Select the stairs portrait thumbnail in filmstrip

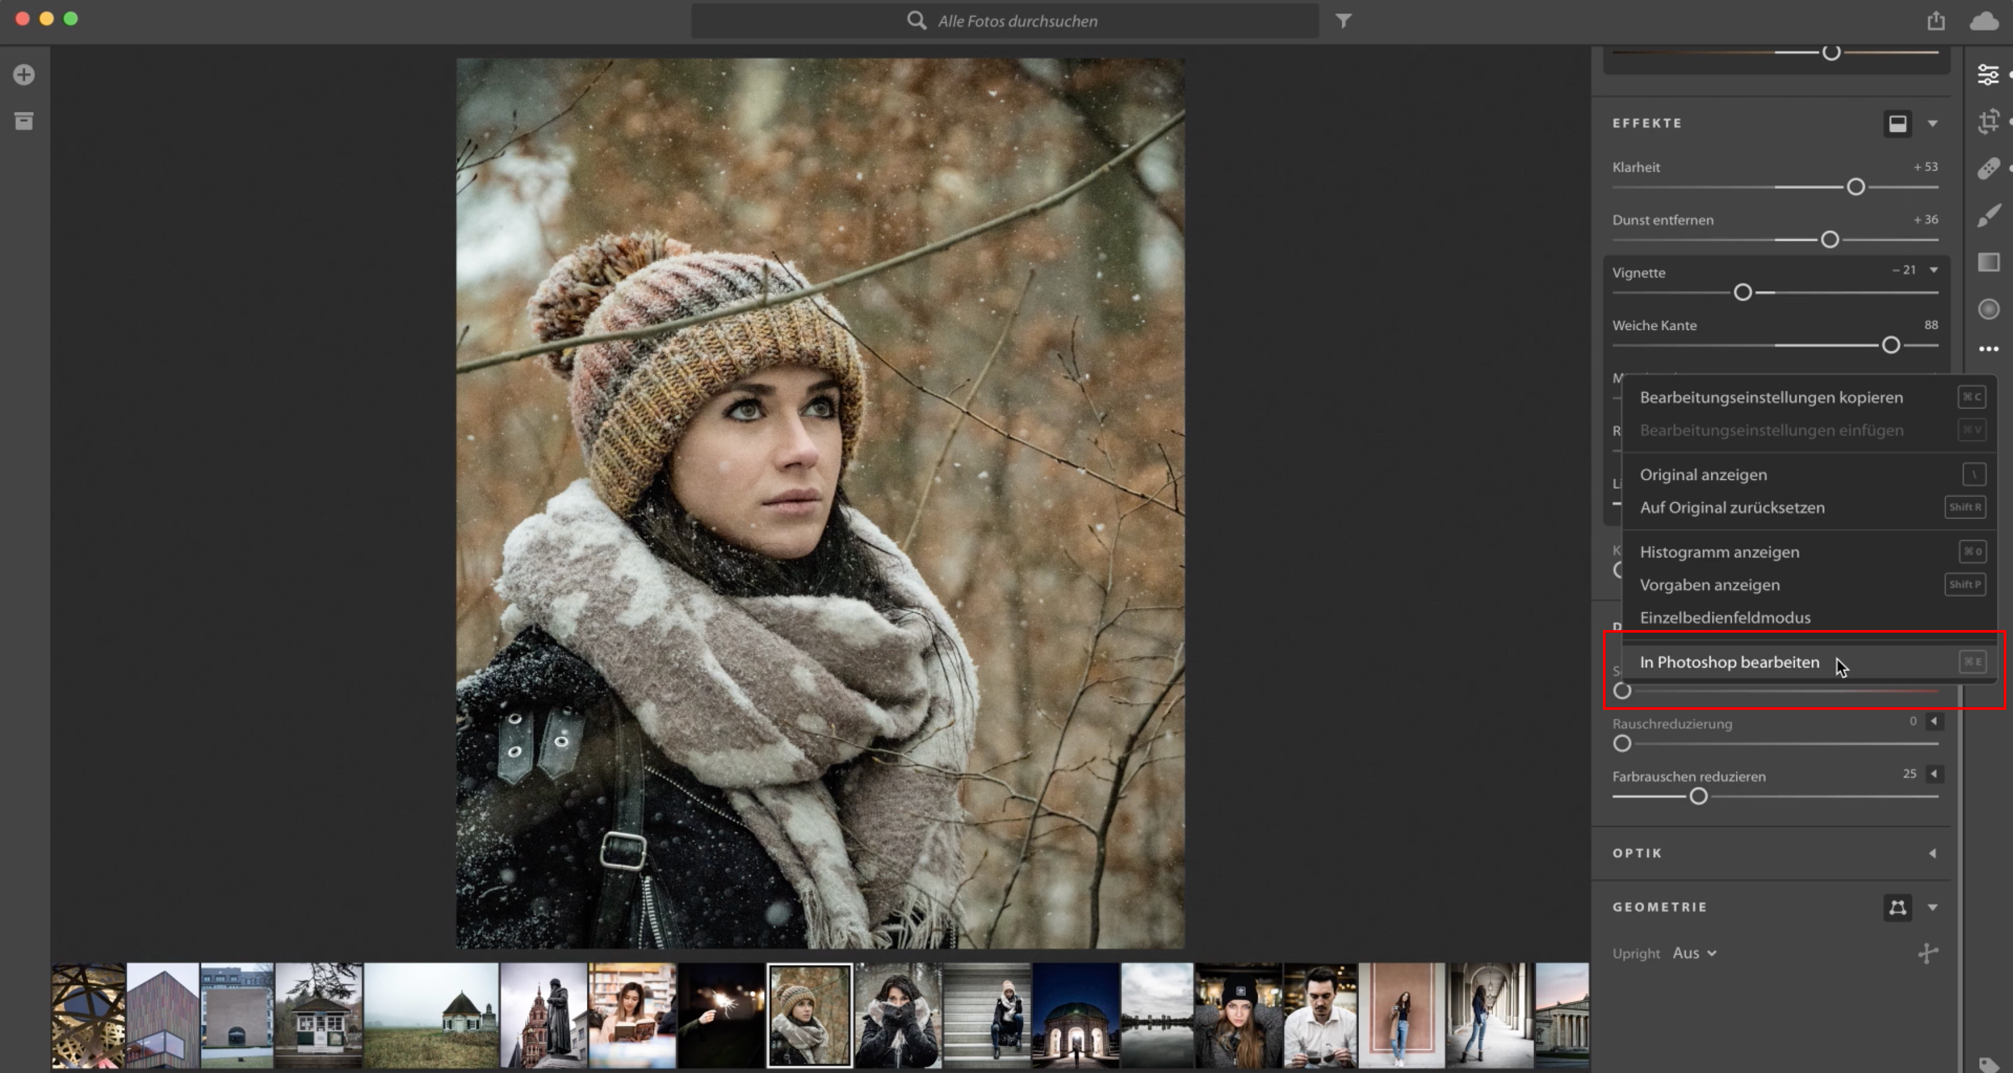(987, 1015)
